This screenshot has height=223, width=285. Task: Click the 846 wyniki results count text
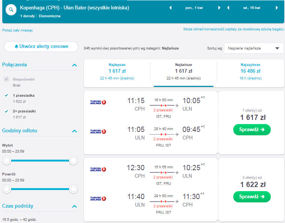click(131, 48)
